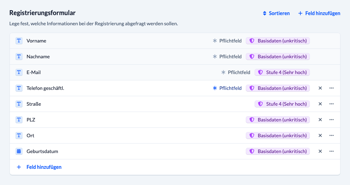
Task: Toggle Pflichtfeld on the Telefon geschäftl. row
Action: [x=227, y=88]
